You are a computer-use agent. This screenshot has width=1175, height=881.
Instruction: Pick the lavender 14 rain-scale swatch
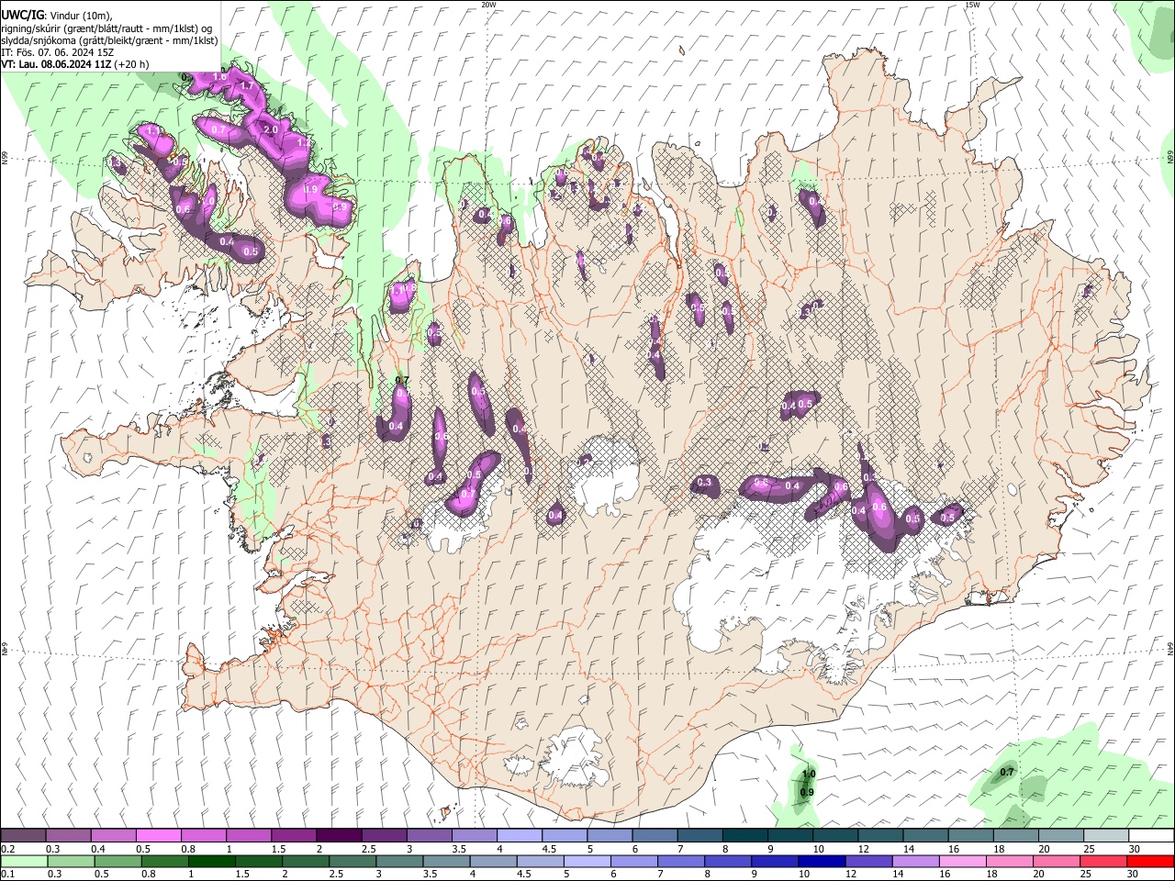(914, 861)
